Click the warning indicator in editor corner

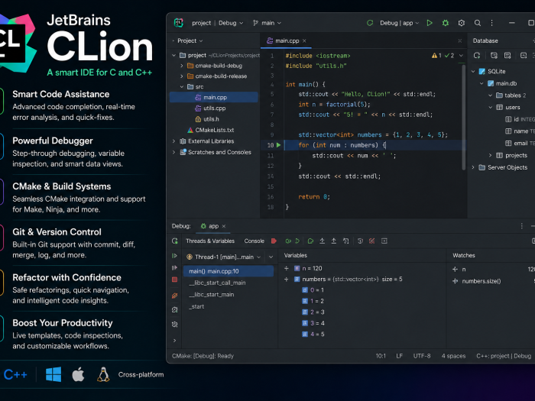tap(436, 55)
